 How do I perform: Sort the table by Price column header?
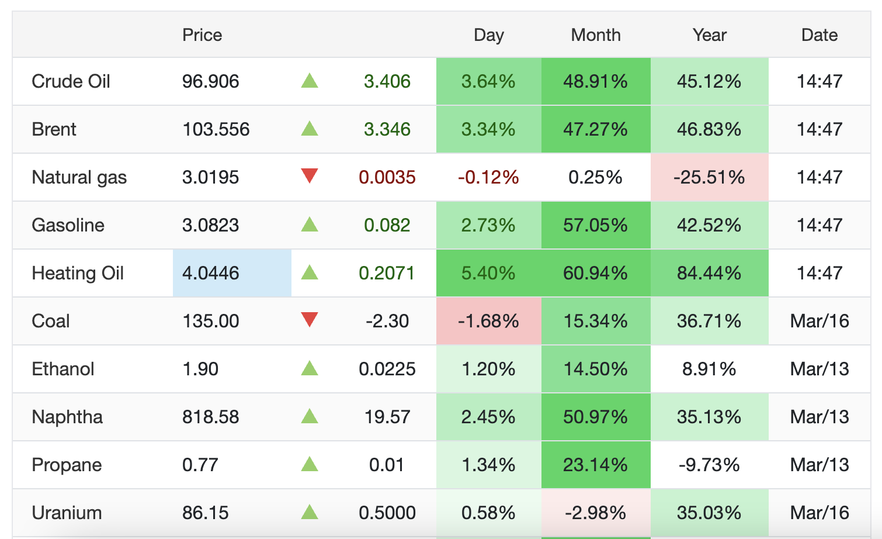(202, 35)
